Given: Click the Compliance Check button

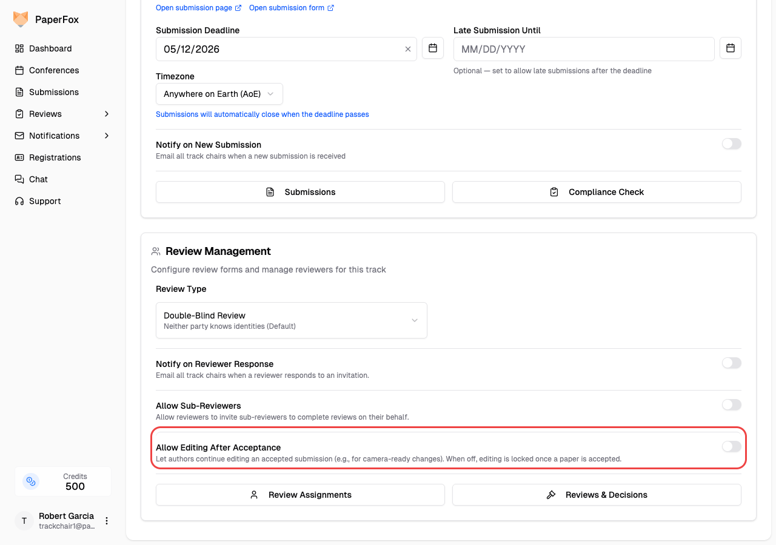Looking at the screenshot, I should coord(597,192).
